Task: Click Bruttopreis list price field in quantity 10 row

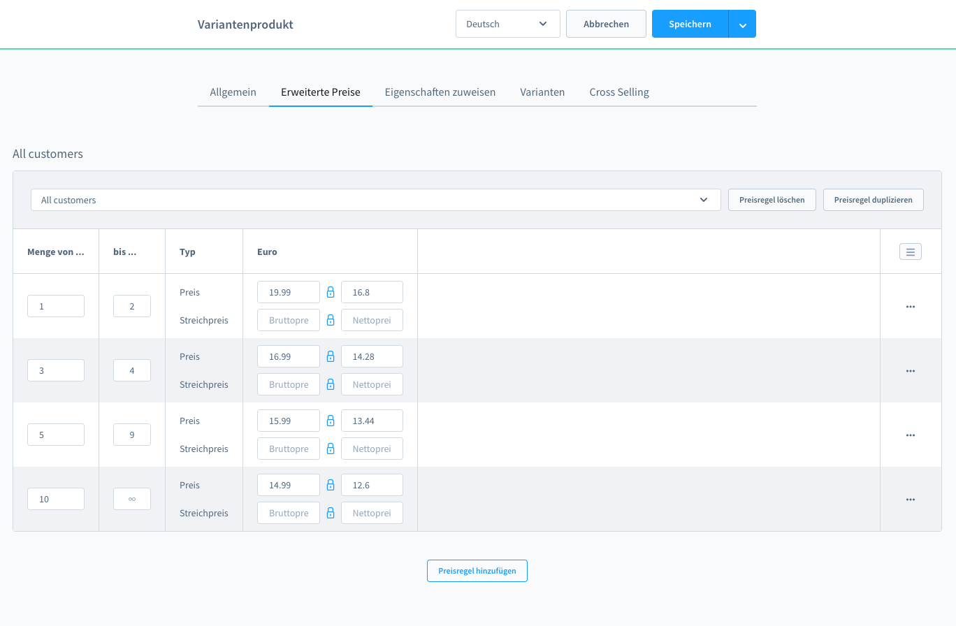Action: pos(289,513)
